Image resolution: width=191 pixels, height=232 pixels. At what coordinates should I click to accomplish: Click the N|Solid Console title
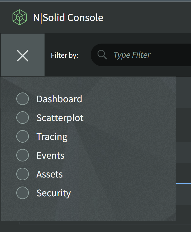(68, 18)
